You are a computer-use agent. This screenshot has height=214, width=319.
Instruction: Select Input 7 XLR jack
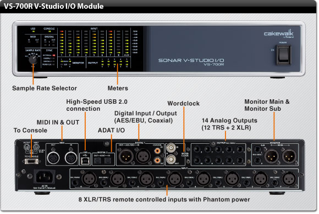click(x=118, y=179)
